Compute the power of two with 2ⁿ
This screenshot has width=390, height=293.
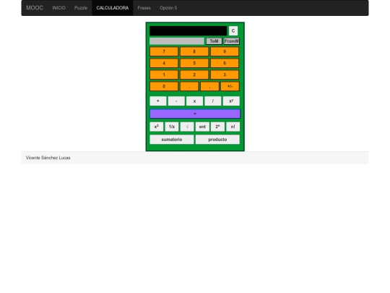point(217,127)
